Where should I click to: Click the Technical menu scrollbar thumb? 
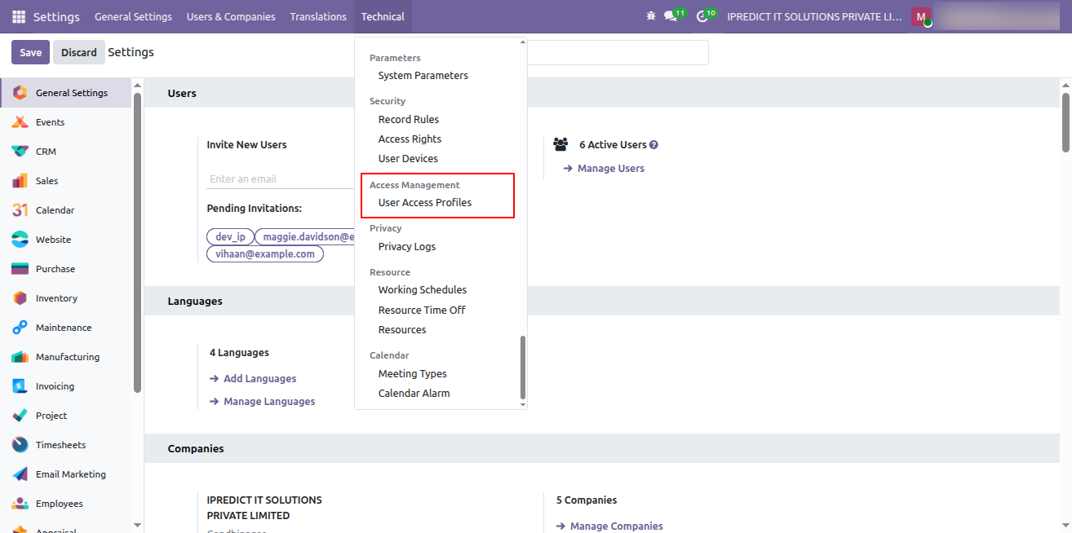523,367
